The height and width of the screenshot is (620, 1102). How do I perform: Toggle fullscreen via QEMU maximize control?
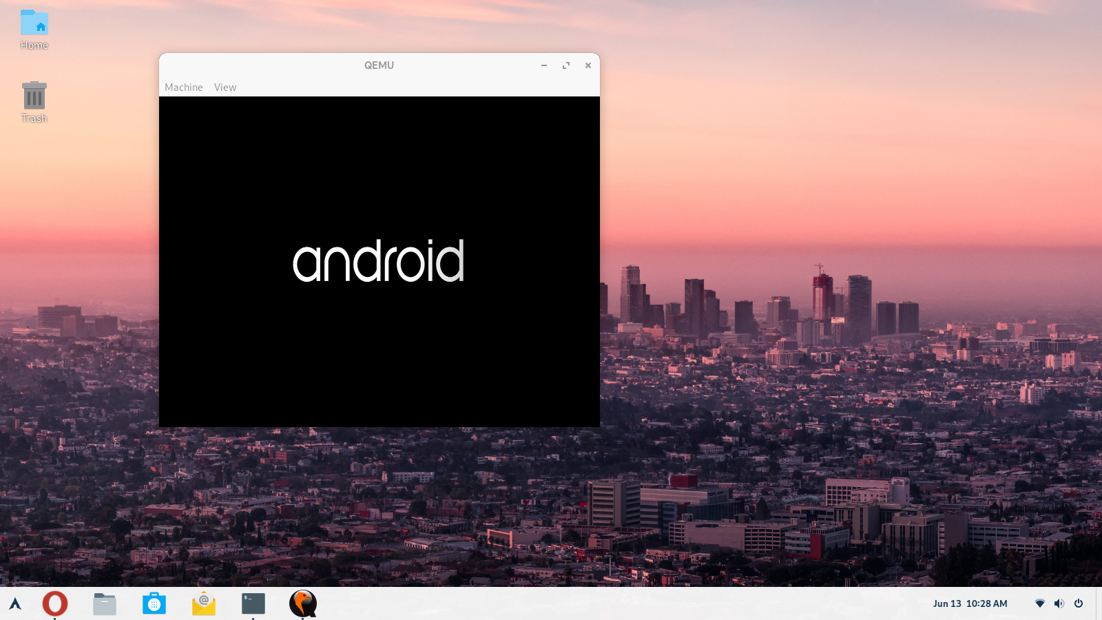point(565,65)
